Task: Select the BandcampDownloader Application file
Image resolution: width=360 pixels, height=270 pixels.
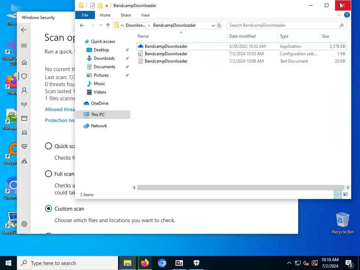Action: point(241,46)
